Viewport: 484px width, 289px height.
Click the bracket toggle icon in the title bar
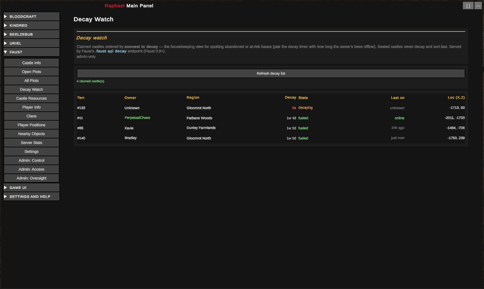coord(468,6)
